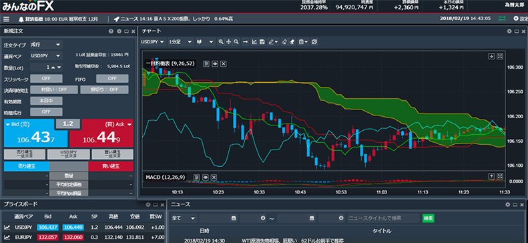The image size is (528, 243).
Task: Open the chart USDJPY symbol dropdown
Action: point(153,42)
